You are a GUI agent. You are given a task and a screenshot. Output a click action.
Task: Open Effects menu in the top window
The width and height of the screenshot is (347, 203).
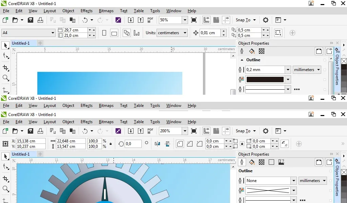(86, 10)
